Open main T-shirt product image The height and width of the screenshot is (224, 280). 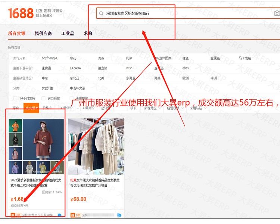(x=43, y=140)
